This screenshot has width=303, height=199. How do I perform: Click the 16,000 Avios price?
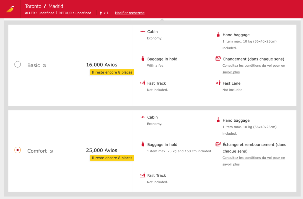[101, 65]
